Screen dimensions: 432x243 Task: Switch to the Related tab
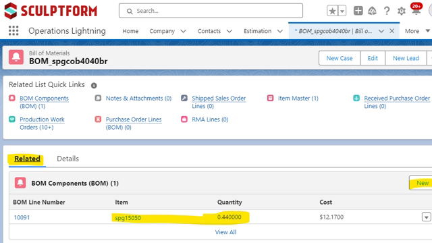tap(27, 159)
